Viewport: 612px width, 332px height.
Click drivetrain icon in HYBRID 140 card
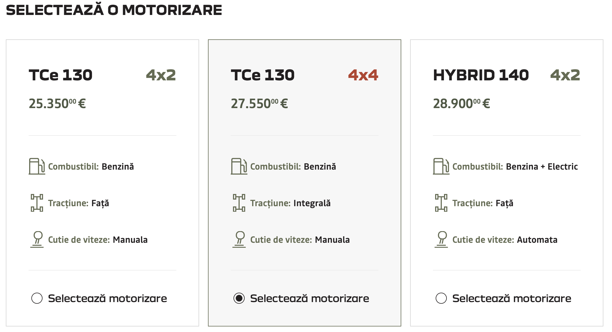(x=441, y=203)
